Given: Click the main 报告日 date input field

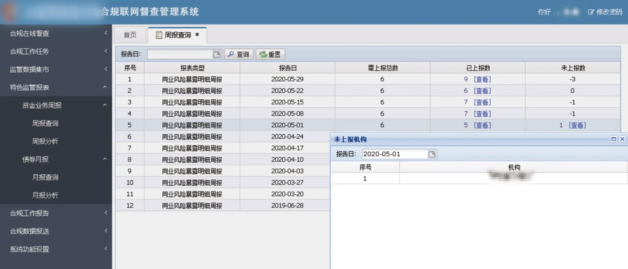Looking at the screenshot, I should pos(179,54).
